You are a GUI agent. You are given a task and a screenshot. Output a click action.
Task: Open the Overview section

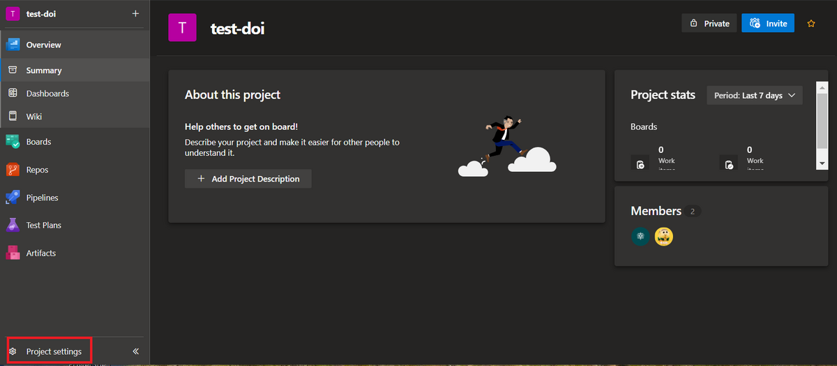pos(75,45)
